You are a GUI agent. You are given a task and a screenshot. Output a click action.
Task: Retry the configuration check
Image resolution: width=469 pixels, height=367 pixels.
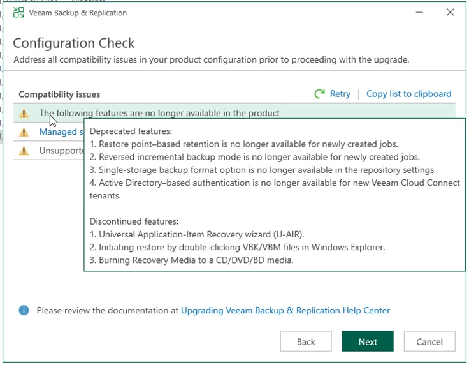click(340, 94)
